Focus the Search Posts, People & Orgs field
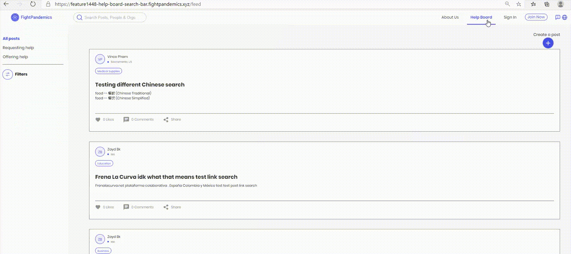571x254 pixels. click(110, 17)
